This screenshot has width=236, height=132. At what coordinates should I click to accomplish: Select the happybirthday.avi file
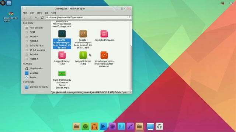pyautogui.click(x=104, y=36)
